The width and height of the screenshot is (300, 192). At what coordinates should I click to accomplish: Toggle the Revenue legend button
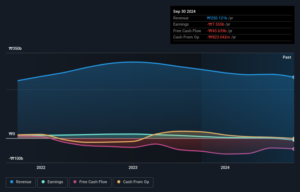[x=21, y=182]
